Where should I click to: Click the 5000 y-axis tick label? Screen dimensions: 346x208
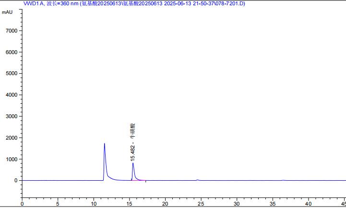(x=12, y=74)
